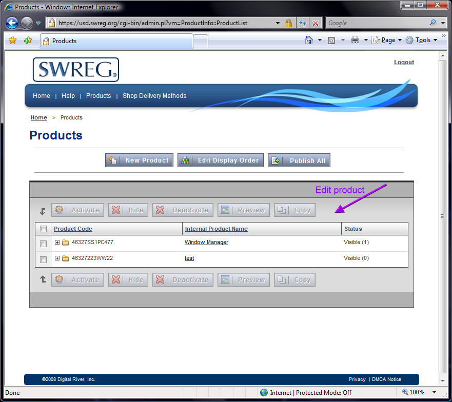Click the Stop loading red X icon

tap(316, 23)
